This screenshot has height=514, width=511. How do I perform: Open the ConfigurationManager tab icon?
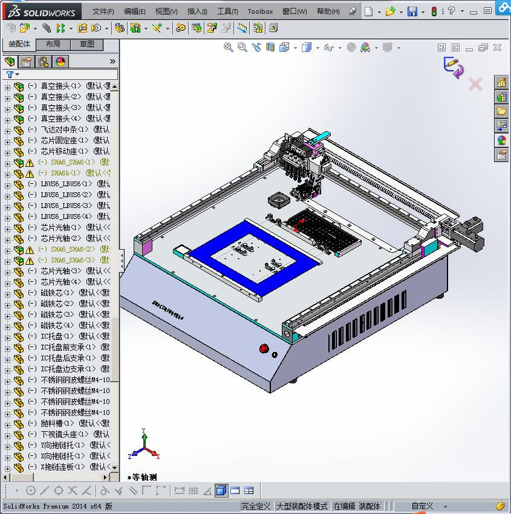[x=44, y=61]
